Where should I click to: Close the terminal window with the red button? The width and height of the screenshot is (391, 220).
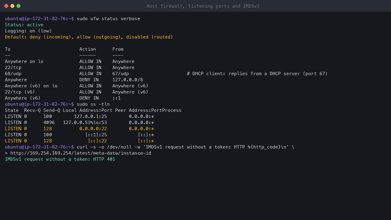pos(6,6)
